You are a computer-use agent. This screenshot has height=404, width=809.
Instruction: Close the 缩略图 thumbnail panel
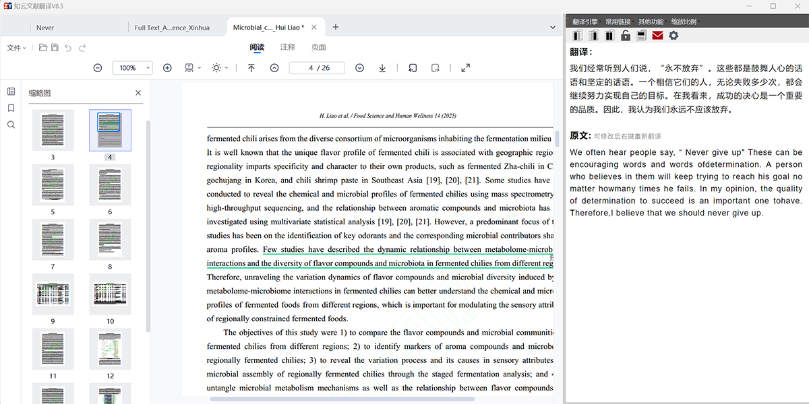coord(138,93)
